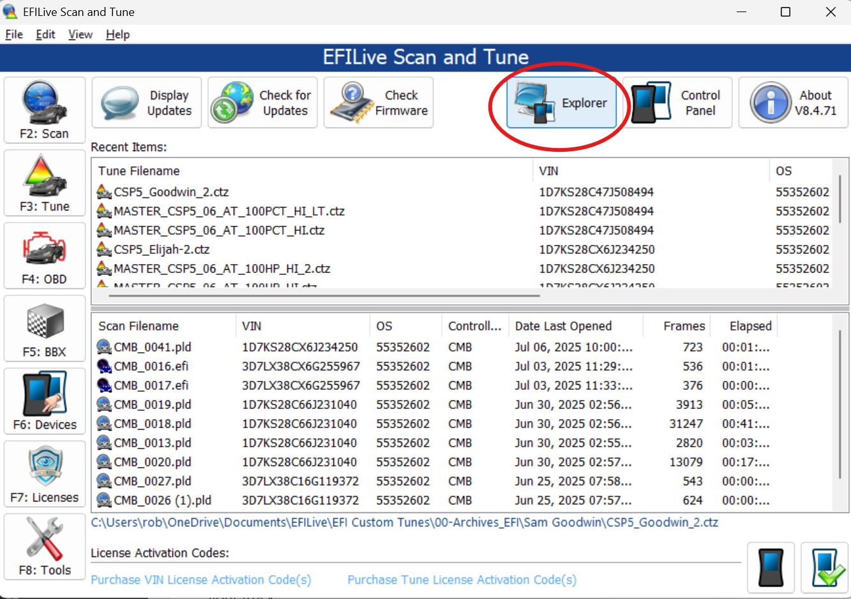
Task: Sort scans by Date Last Opened header
Action: [576, 326]
